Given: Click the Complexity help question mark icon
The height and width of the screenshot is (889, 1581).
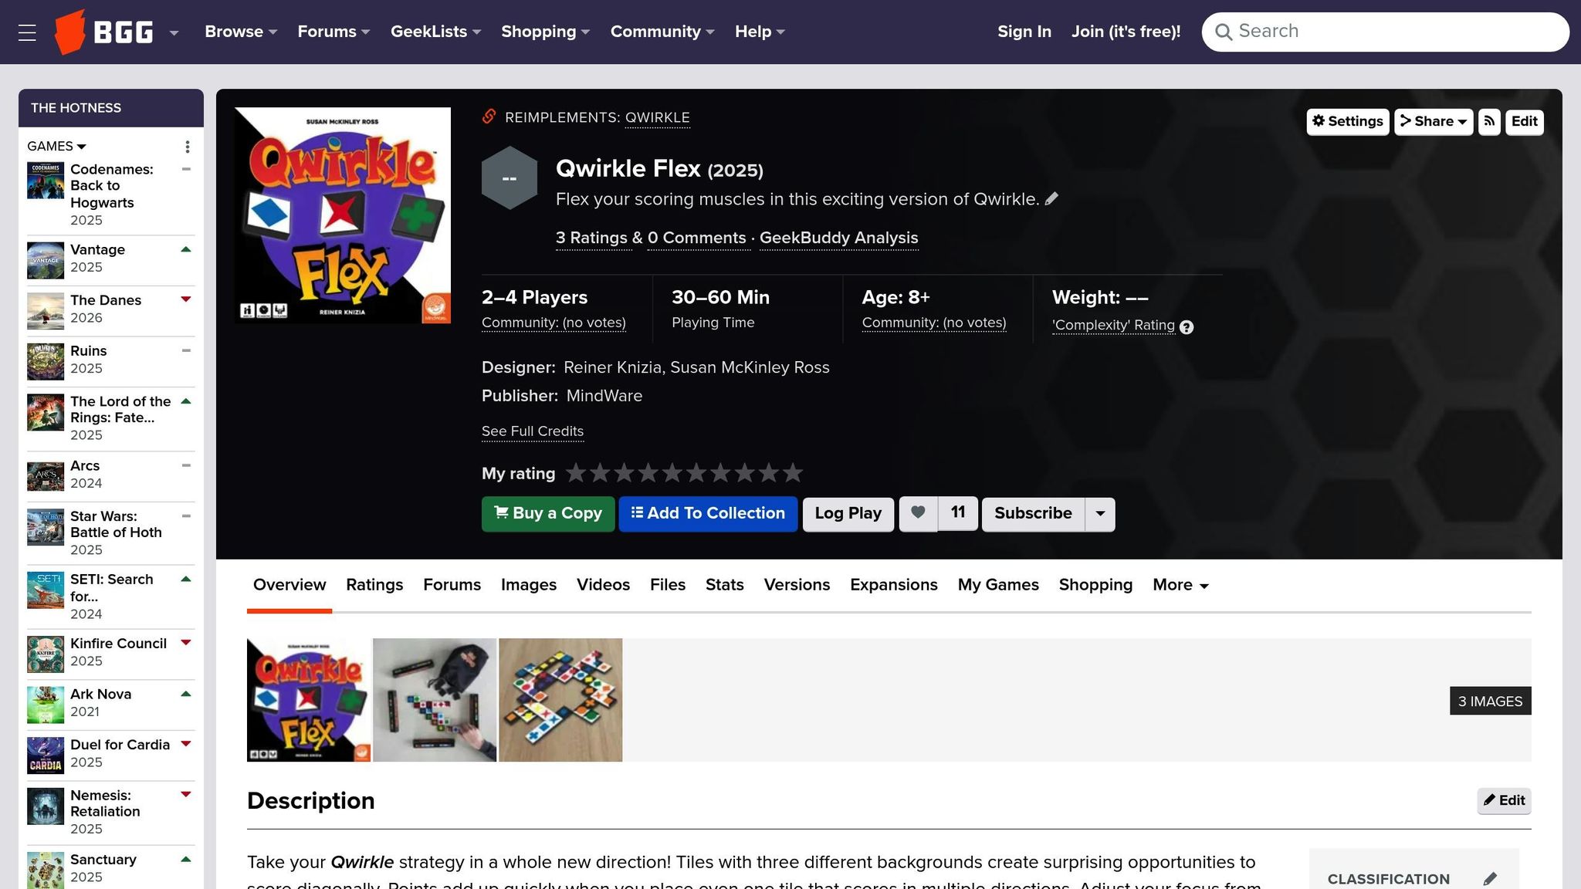Looking at the screenshot, I should [1187, 327].
